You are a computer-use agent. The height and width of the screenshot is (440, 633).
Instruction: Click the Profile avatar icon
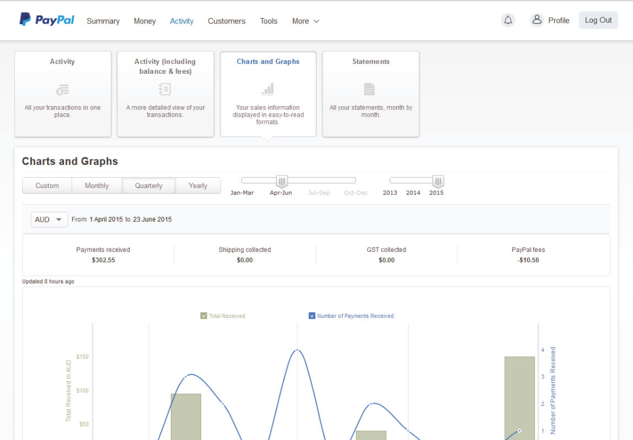pyautogui.click(x=537, y=19)
